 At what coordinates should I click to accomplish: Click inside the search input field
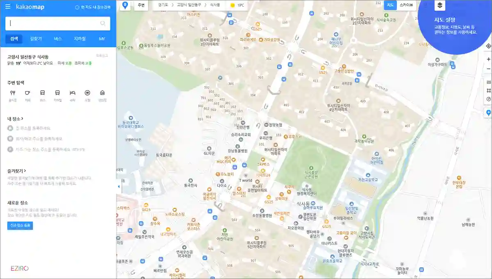point(53,23)
